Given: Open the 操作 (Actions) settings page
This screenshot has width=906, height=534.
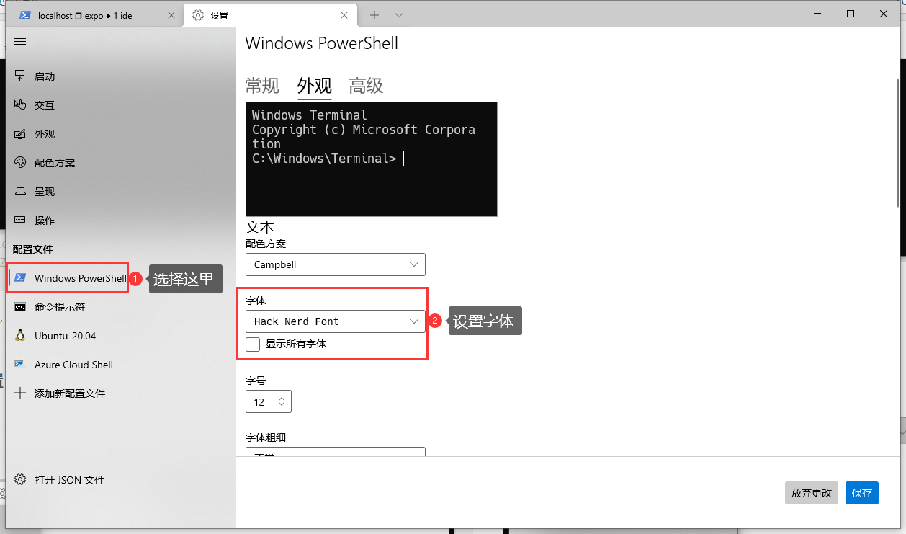Looking at the screenshot, I should (x=121, y=221).
